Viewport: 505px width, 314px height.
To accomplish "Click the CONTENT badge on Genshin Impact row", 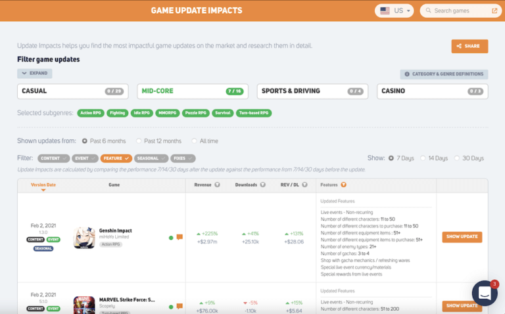I will point(36,240).
